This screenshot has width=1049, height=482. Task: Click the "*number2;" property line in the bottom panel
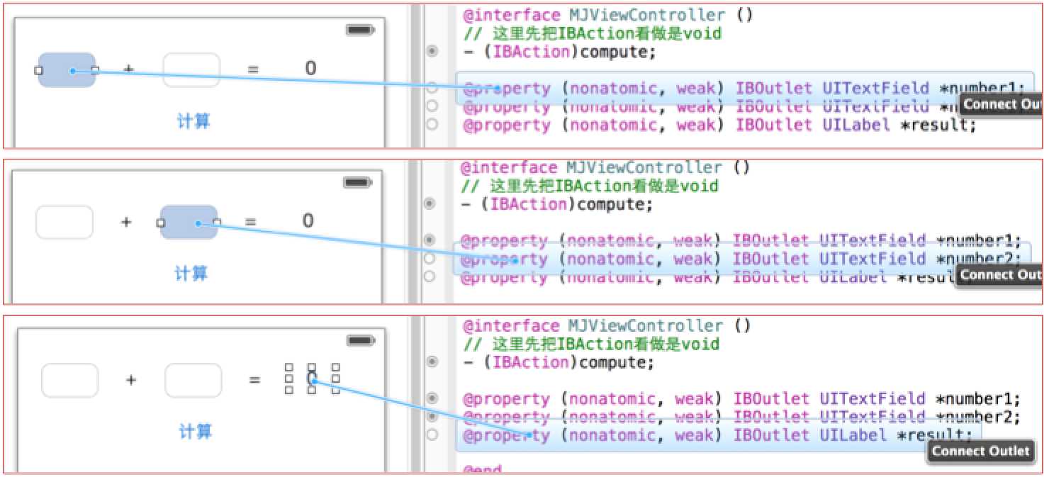744,417
